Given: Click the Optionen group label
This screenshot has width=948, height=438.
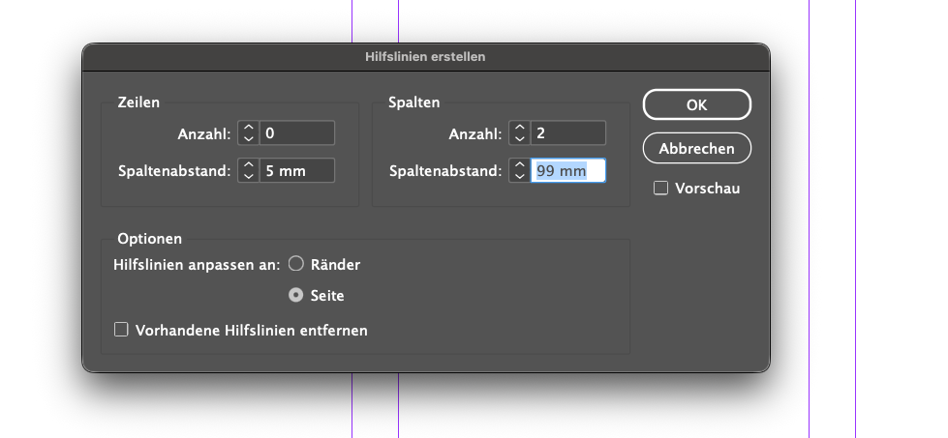Looking at the screenshot, I should [149, 238].
